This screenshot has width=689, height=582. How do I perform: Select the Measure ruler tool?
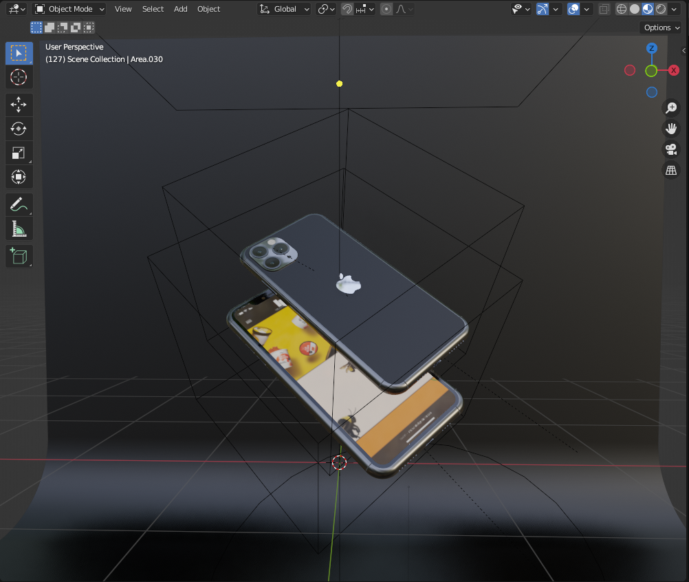(x=19, y=228)
